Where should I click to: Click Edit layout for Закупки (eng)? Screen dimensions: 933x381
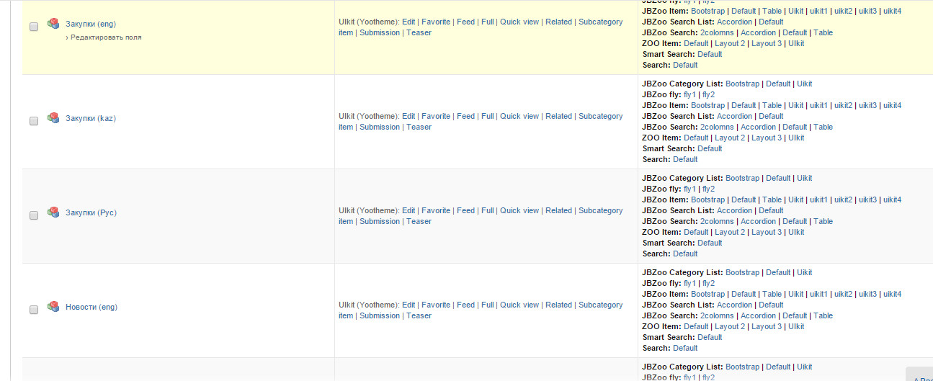pos(409,22)
